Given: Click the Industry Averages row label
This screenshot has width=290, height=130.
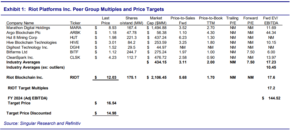Looking at the screenshot, I should point(23,62).
